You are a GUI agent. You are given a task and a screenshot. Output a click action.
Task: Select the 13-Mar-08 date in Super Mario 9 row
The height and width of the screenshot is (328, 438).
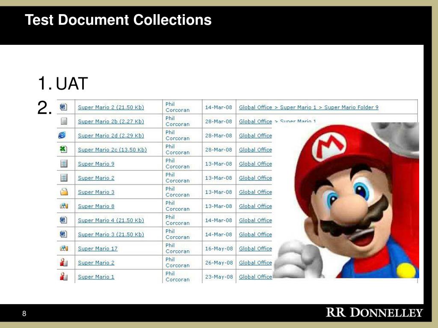coord(219,164)
